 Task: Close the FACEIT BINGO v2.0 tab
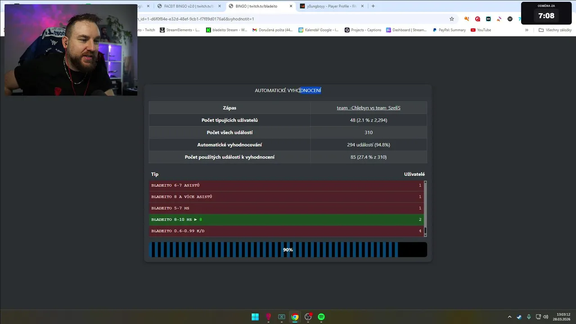220,6
